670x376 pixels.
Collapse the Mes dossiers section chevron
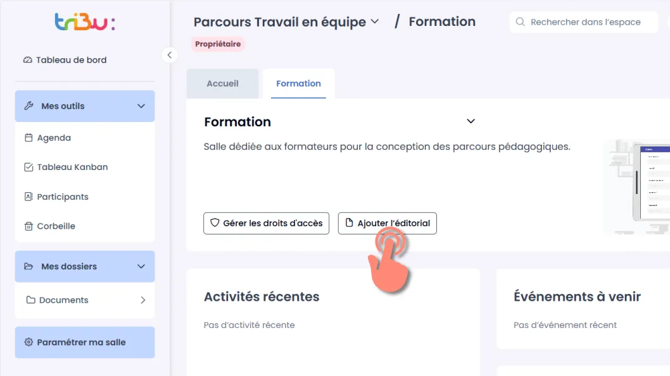(x=141, y=267)
